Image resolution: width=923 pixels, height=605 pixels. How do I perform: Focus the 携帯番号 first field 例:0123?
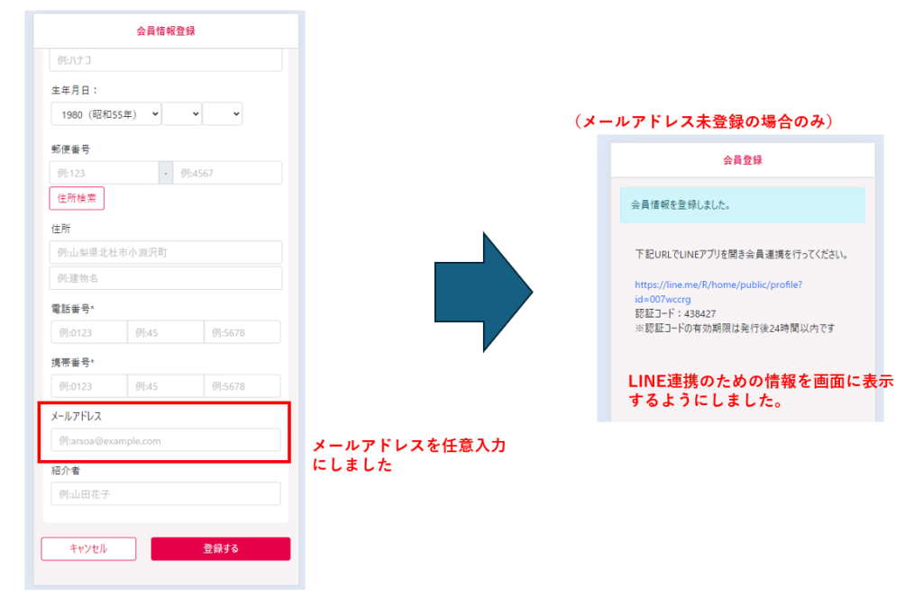[x=88, y=386]
